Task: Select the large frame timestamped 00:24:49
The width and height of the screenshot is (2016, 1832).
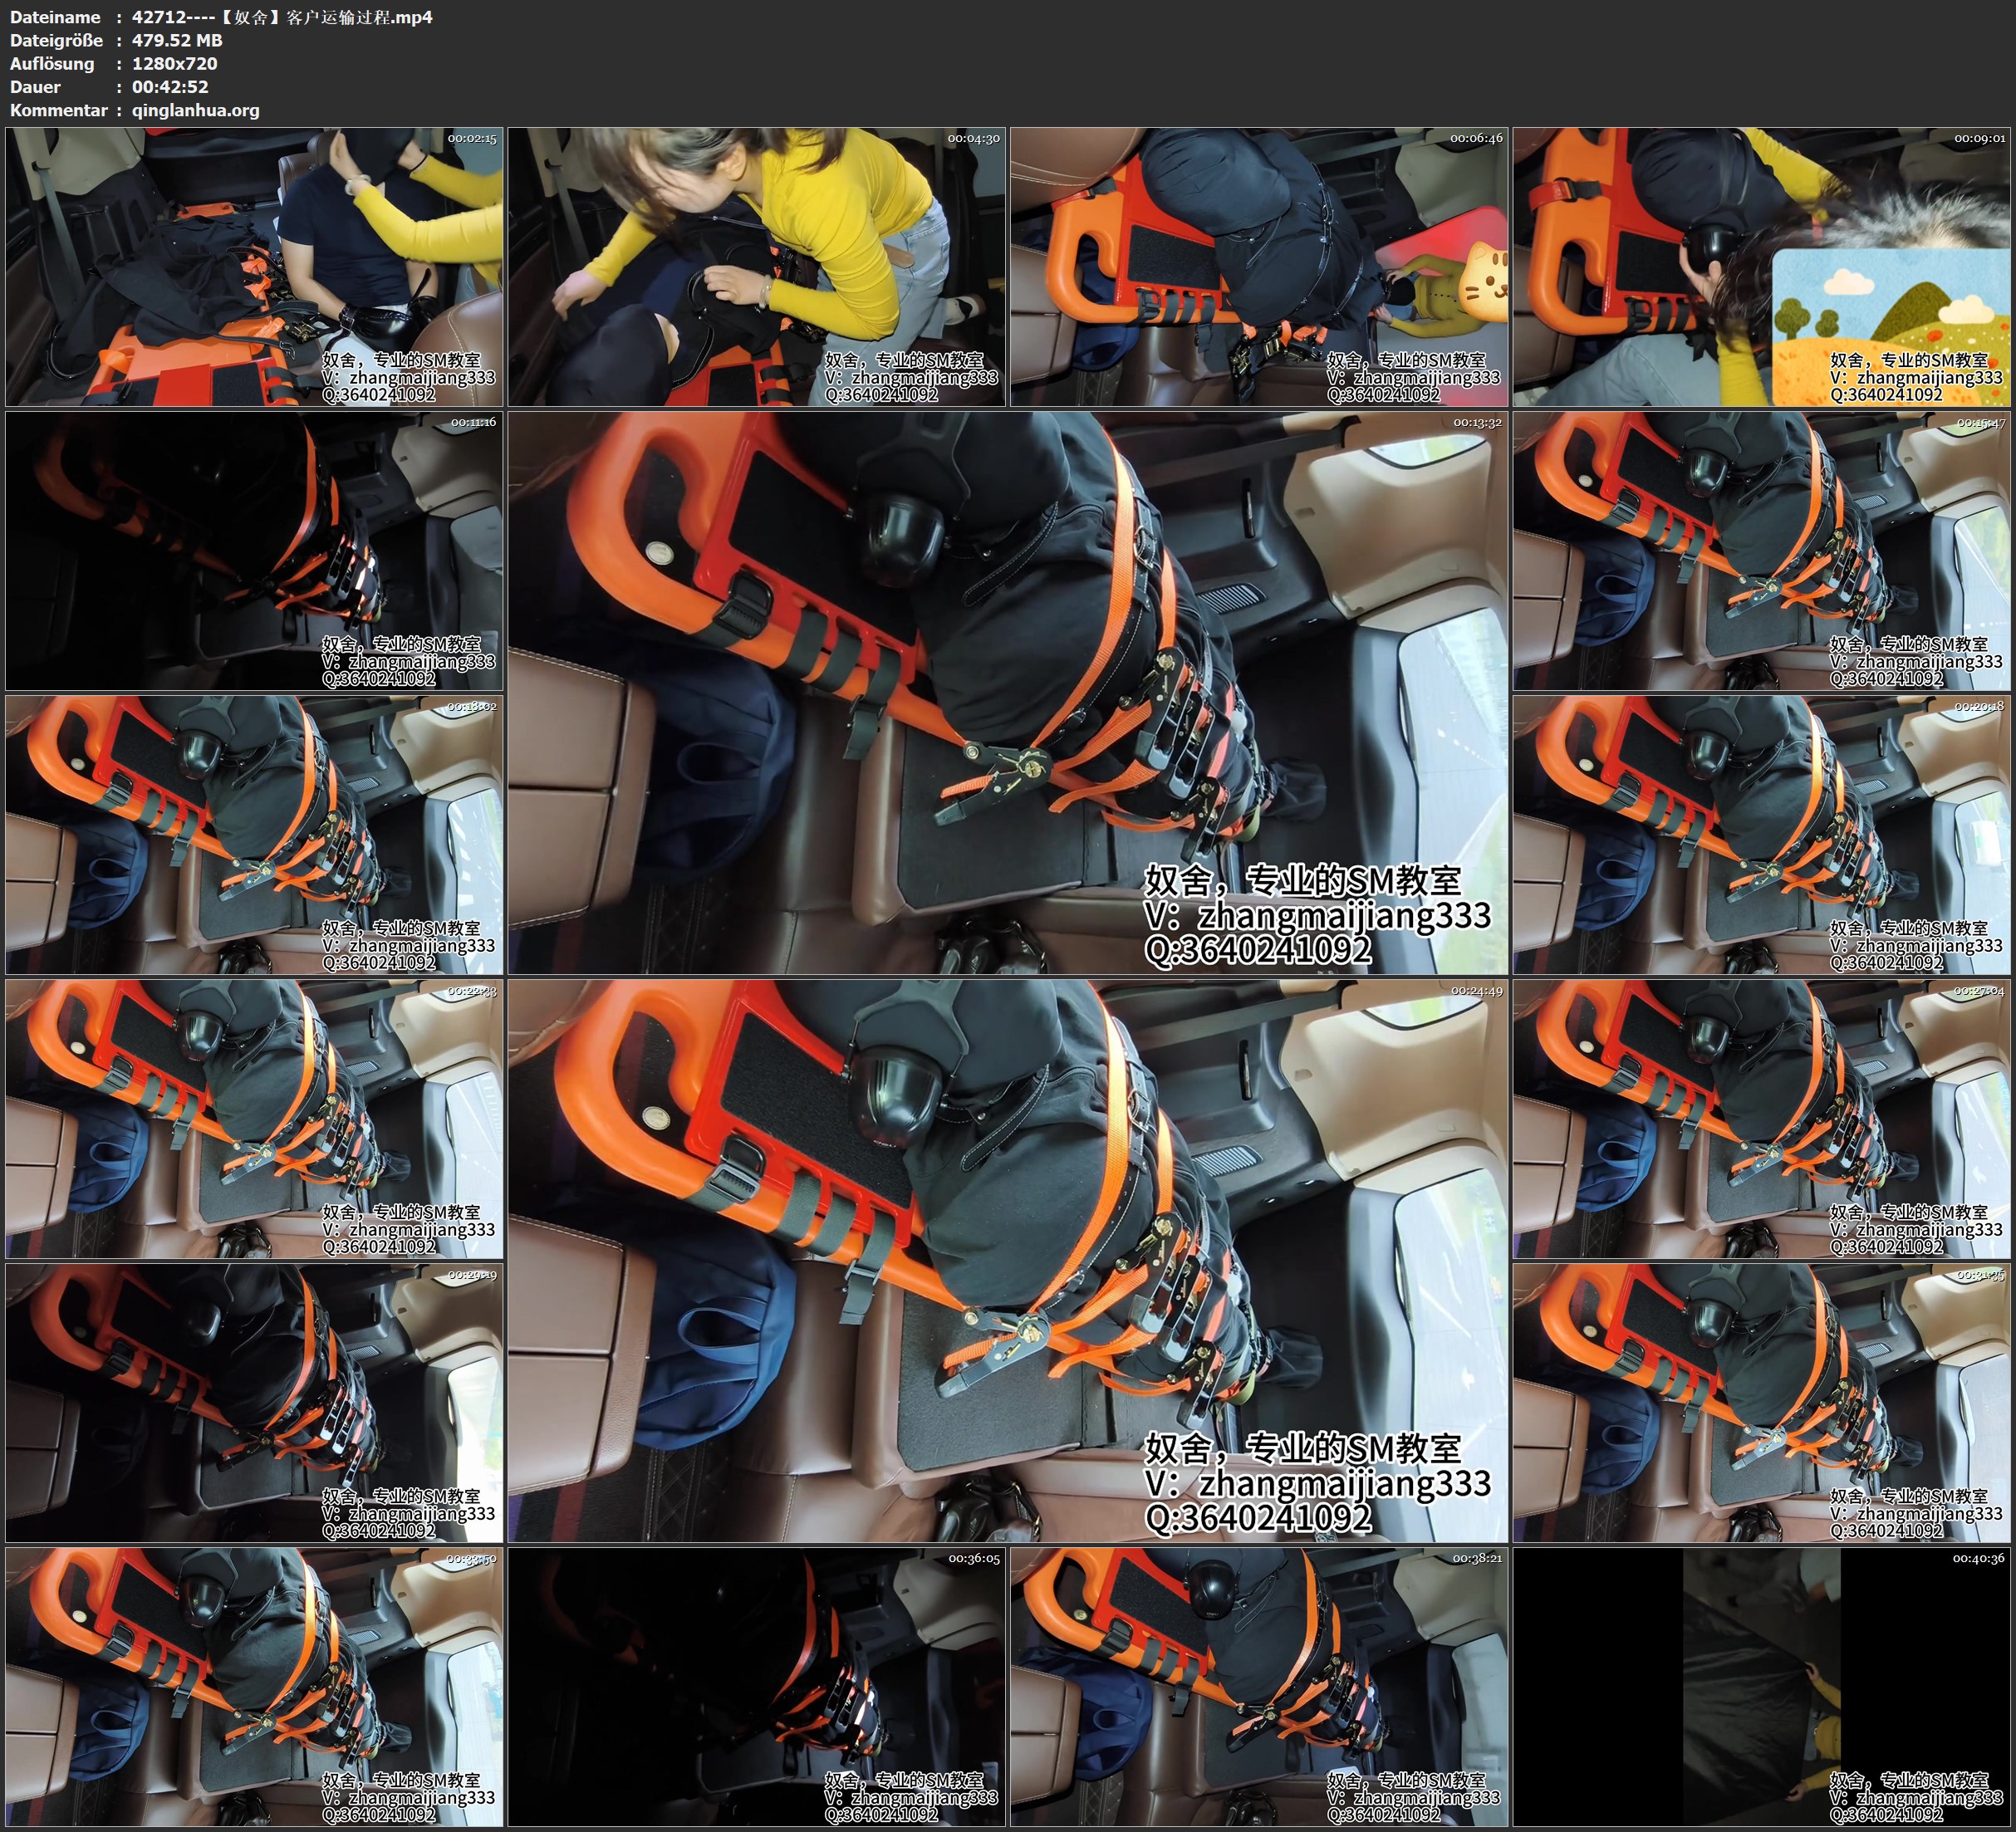Action: point(1007,1260)
